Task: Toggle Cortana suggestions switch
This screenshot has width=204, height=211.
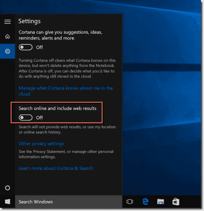Action: (x=26, y=47)
